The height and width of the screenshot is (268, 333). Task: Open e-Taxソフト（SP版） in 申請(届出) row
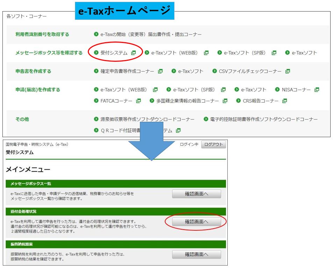point(194,90)
